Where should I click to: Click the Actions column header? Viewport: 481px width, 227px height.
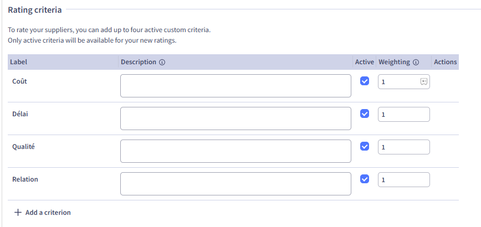(x=445, y=62)
